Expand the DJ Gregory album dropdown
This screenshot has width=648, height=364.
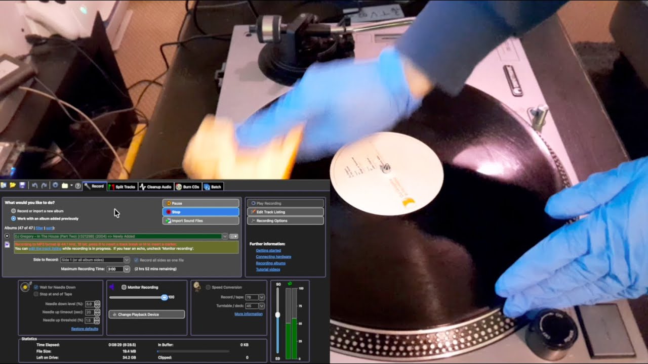(x=225, y=236)
